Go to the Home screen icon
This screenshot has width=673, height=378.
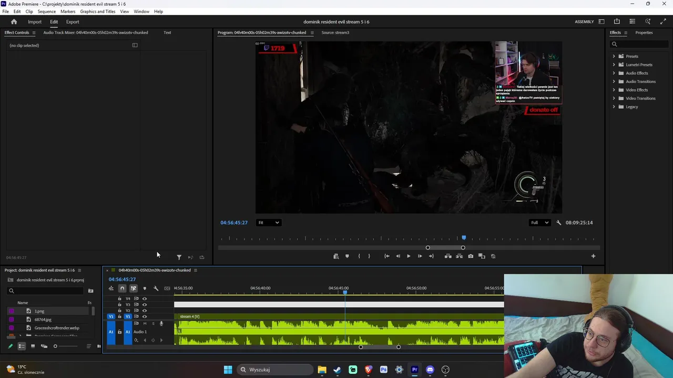click(14, 22)
